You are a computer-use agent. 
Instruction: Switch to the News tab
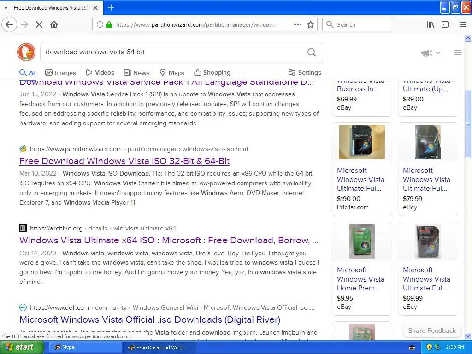(136, 72)
